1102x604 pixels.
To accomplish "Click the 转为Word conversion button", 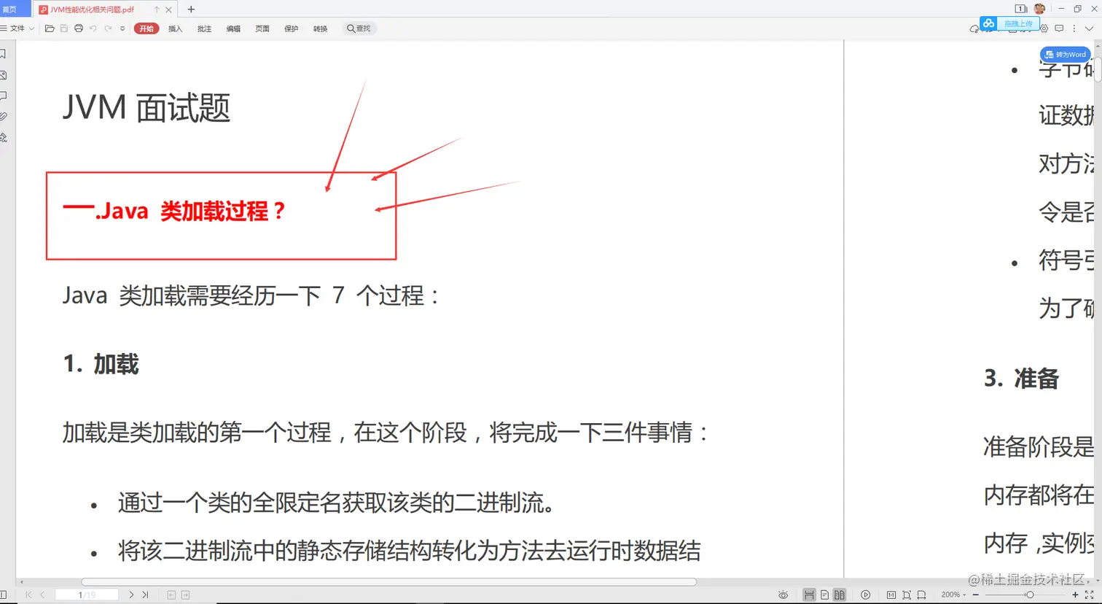I will tap(1064, 54).
